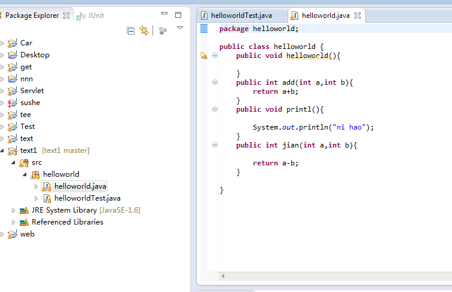Click the blue marker beside package line
452x292 pixels.
click(204, 29)
